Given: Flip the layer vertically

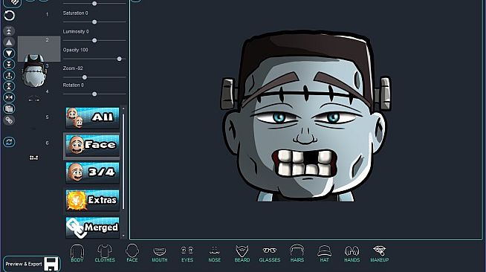Looking at the screenshot, I should [x=9, y=86].
